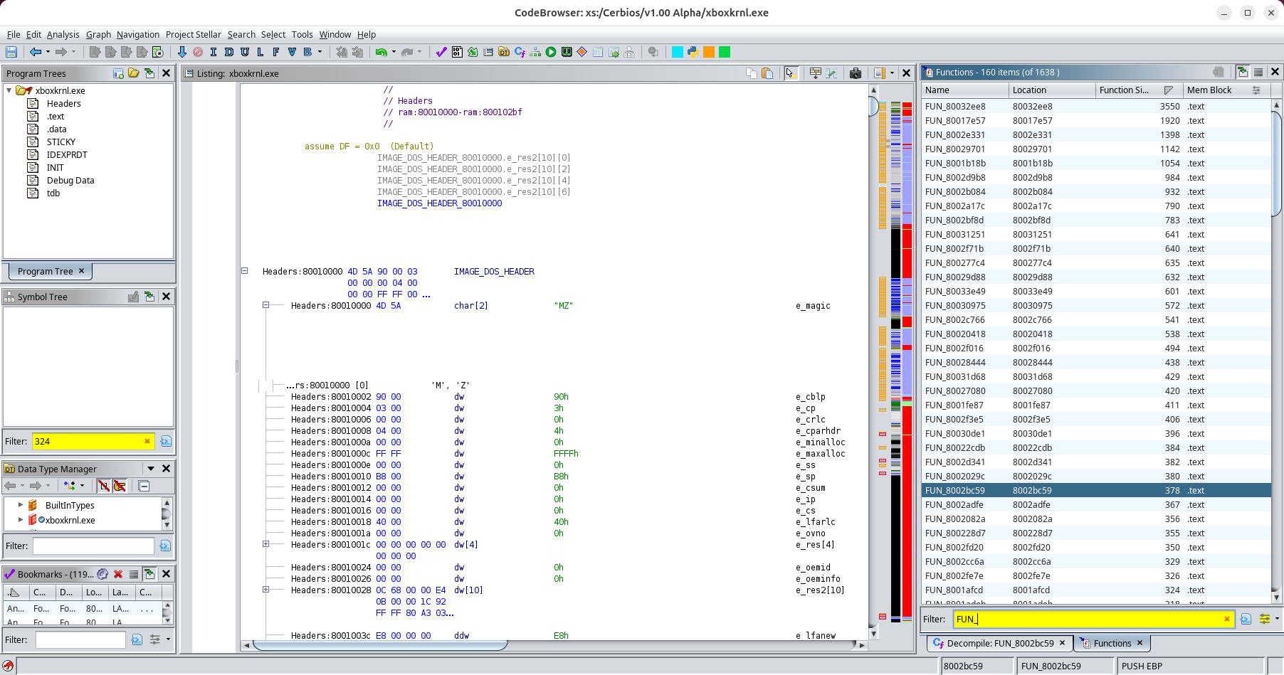1284x675 pixels.
Task: Expand the e_res[4] array row
Action: pos(265,544)
